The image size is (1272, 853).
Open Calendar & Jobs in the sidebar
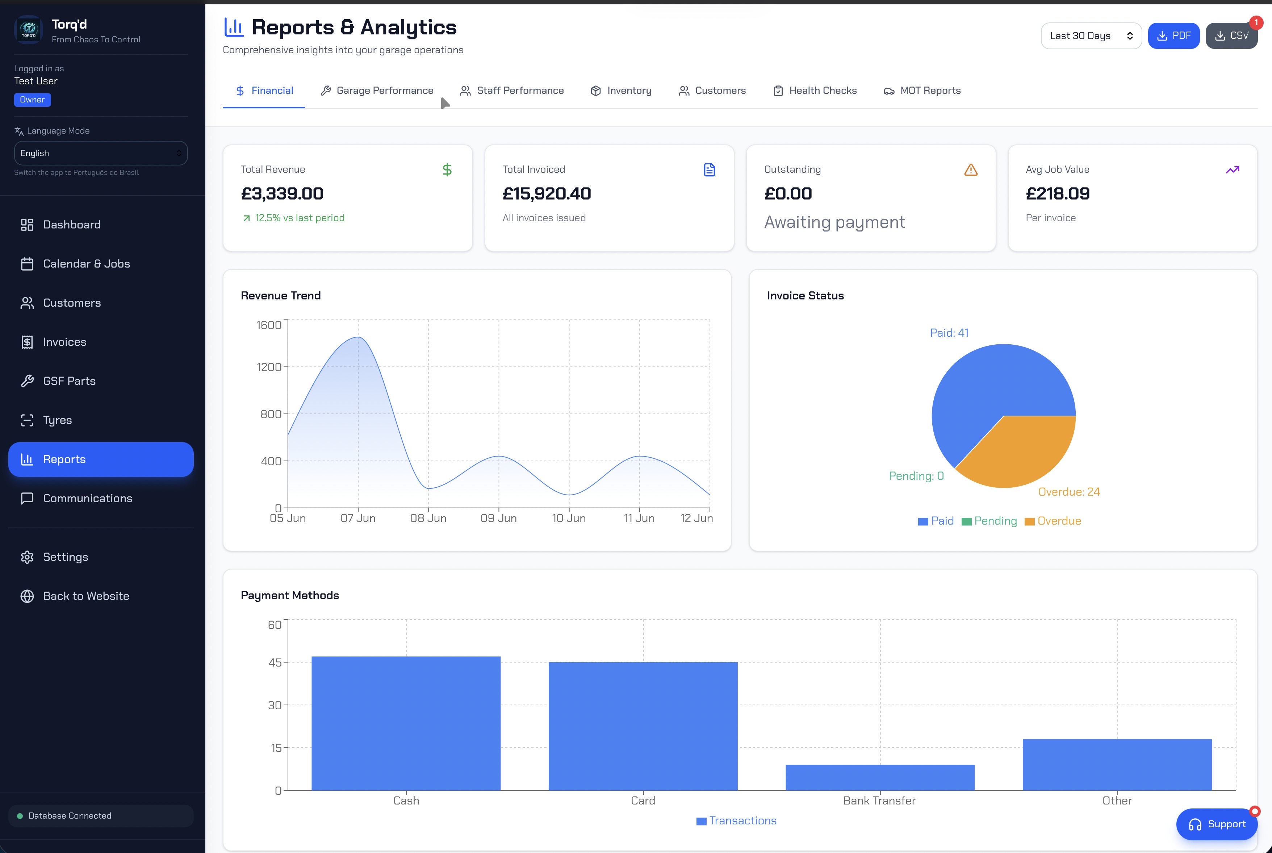pyautogui.click(x=101, y=264)
